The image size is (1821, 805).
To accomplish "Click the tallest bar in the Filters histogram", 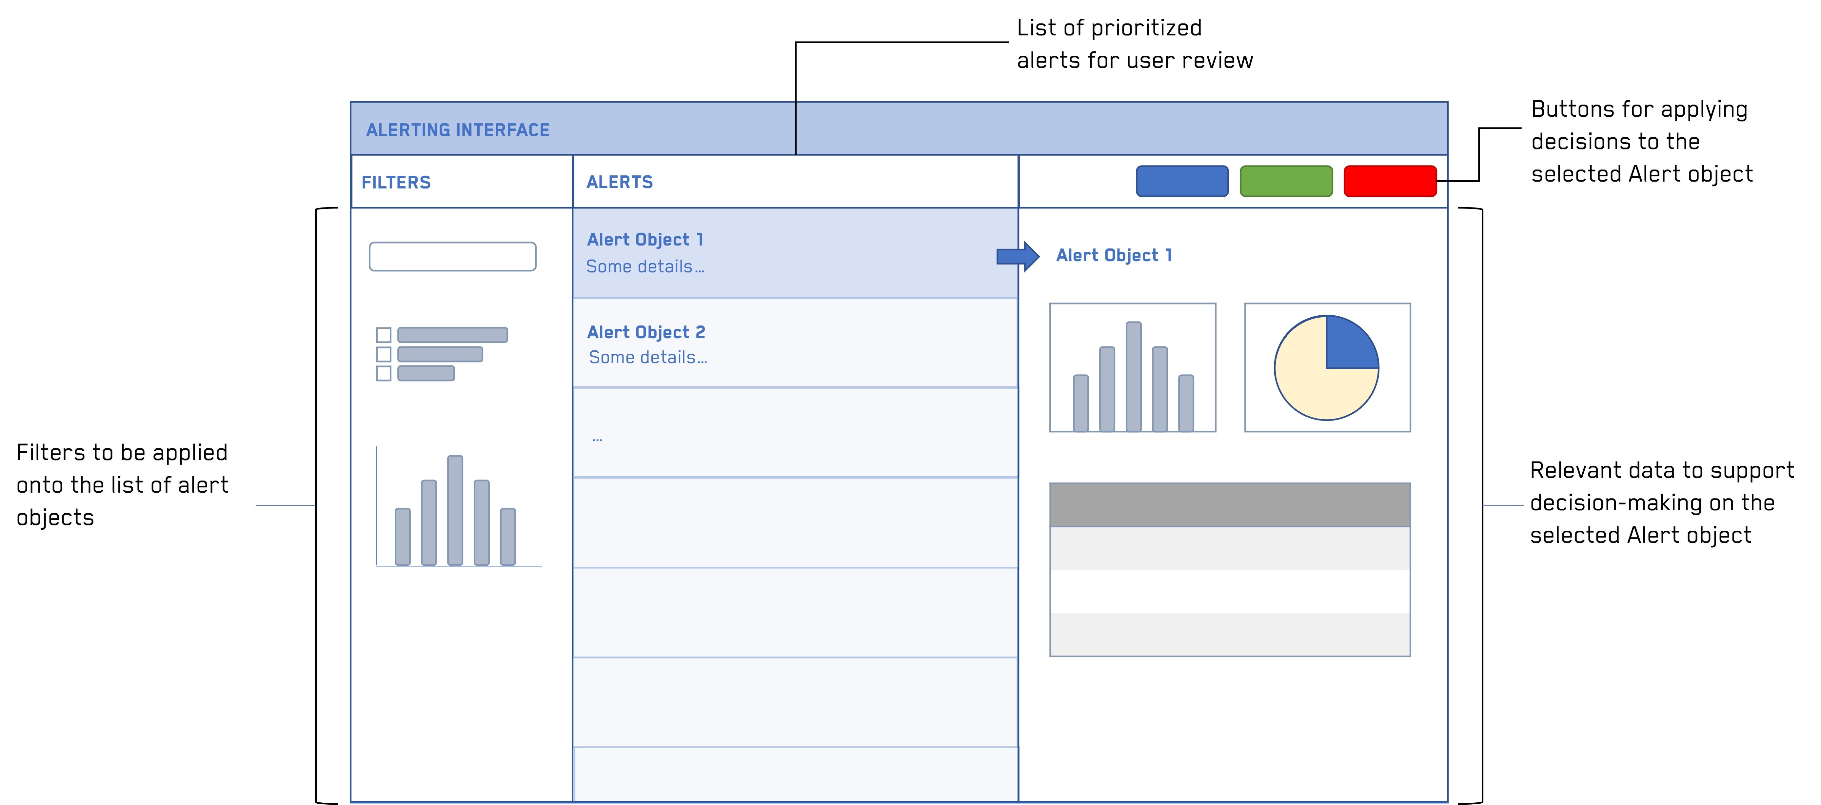I will coord(455,510).
